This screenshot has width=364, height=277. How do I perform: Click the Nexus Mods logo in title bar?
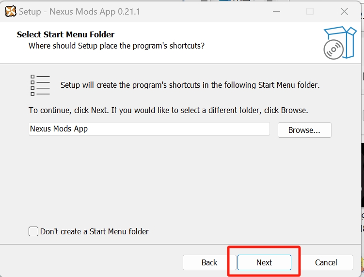point(10,11)
